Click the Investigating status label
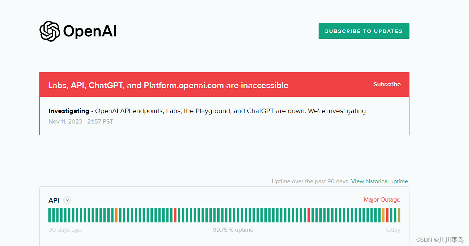 tap(69, 111)
